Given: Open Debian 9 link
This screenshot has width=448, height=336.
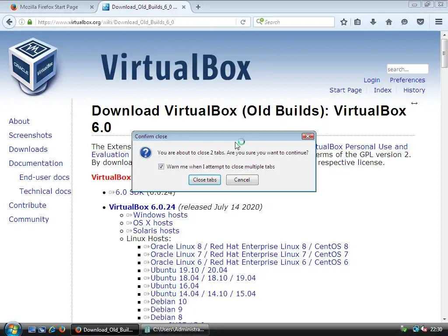Looking at the screenshot, I should point(166,309).
